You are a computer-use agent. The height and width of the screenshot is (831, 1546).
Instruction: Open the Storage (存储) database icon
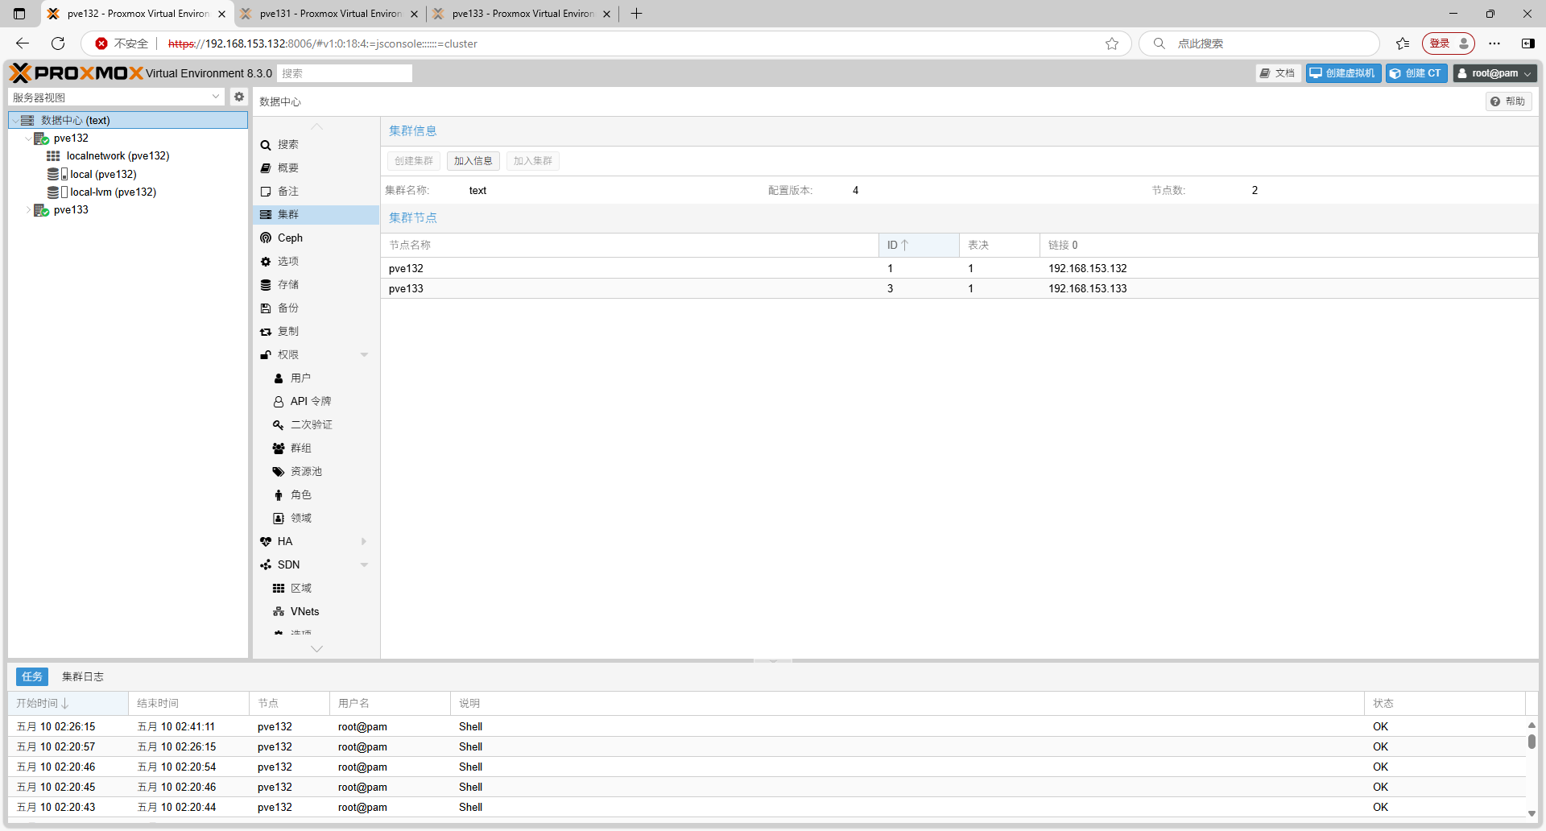266,285
